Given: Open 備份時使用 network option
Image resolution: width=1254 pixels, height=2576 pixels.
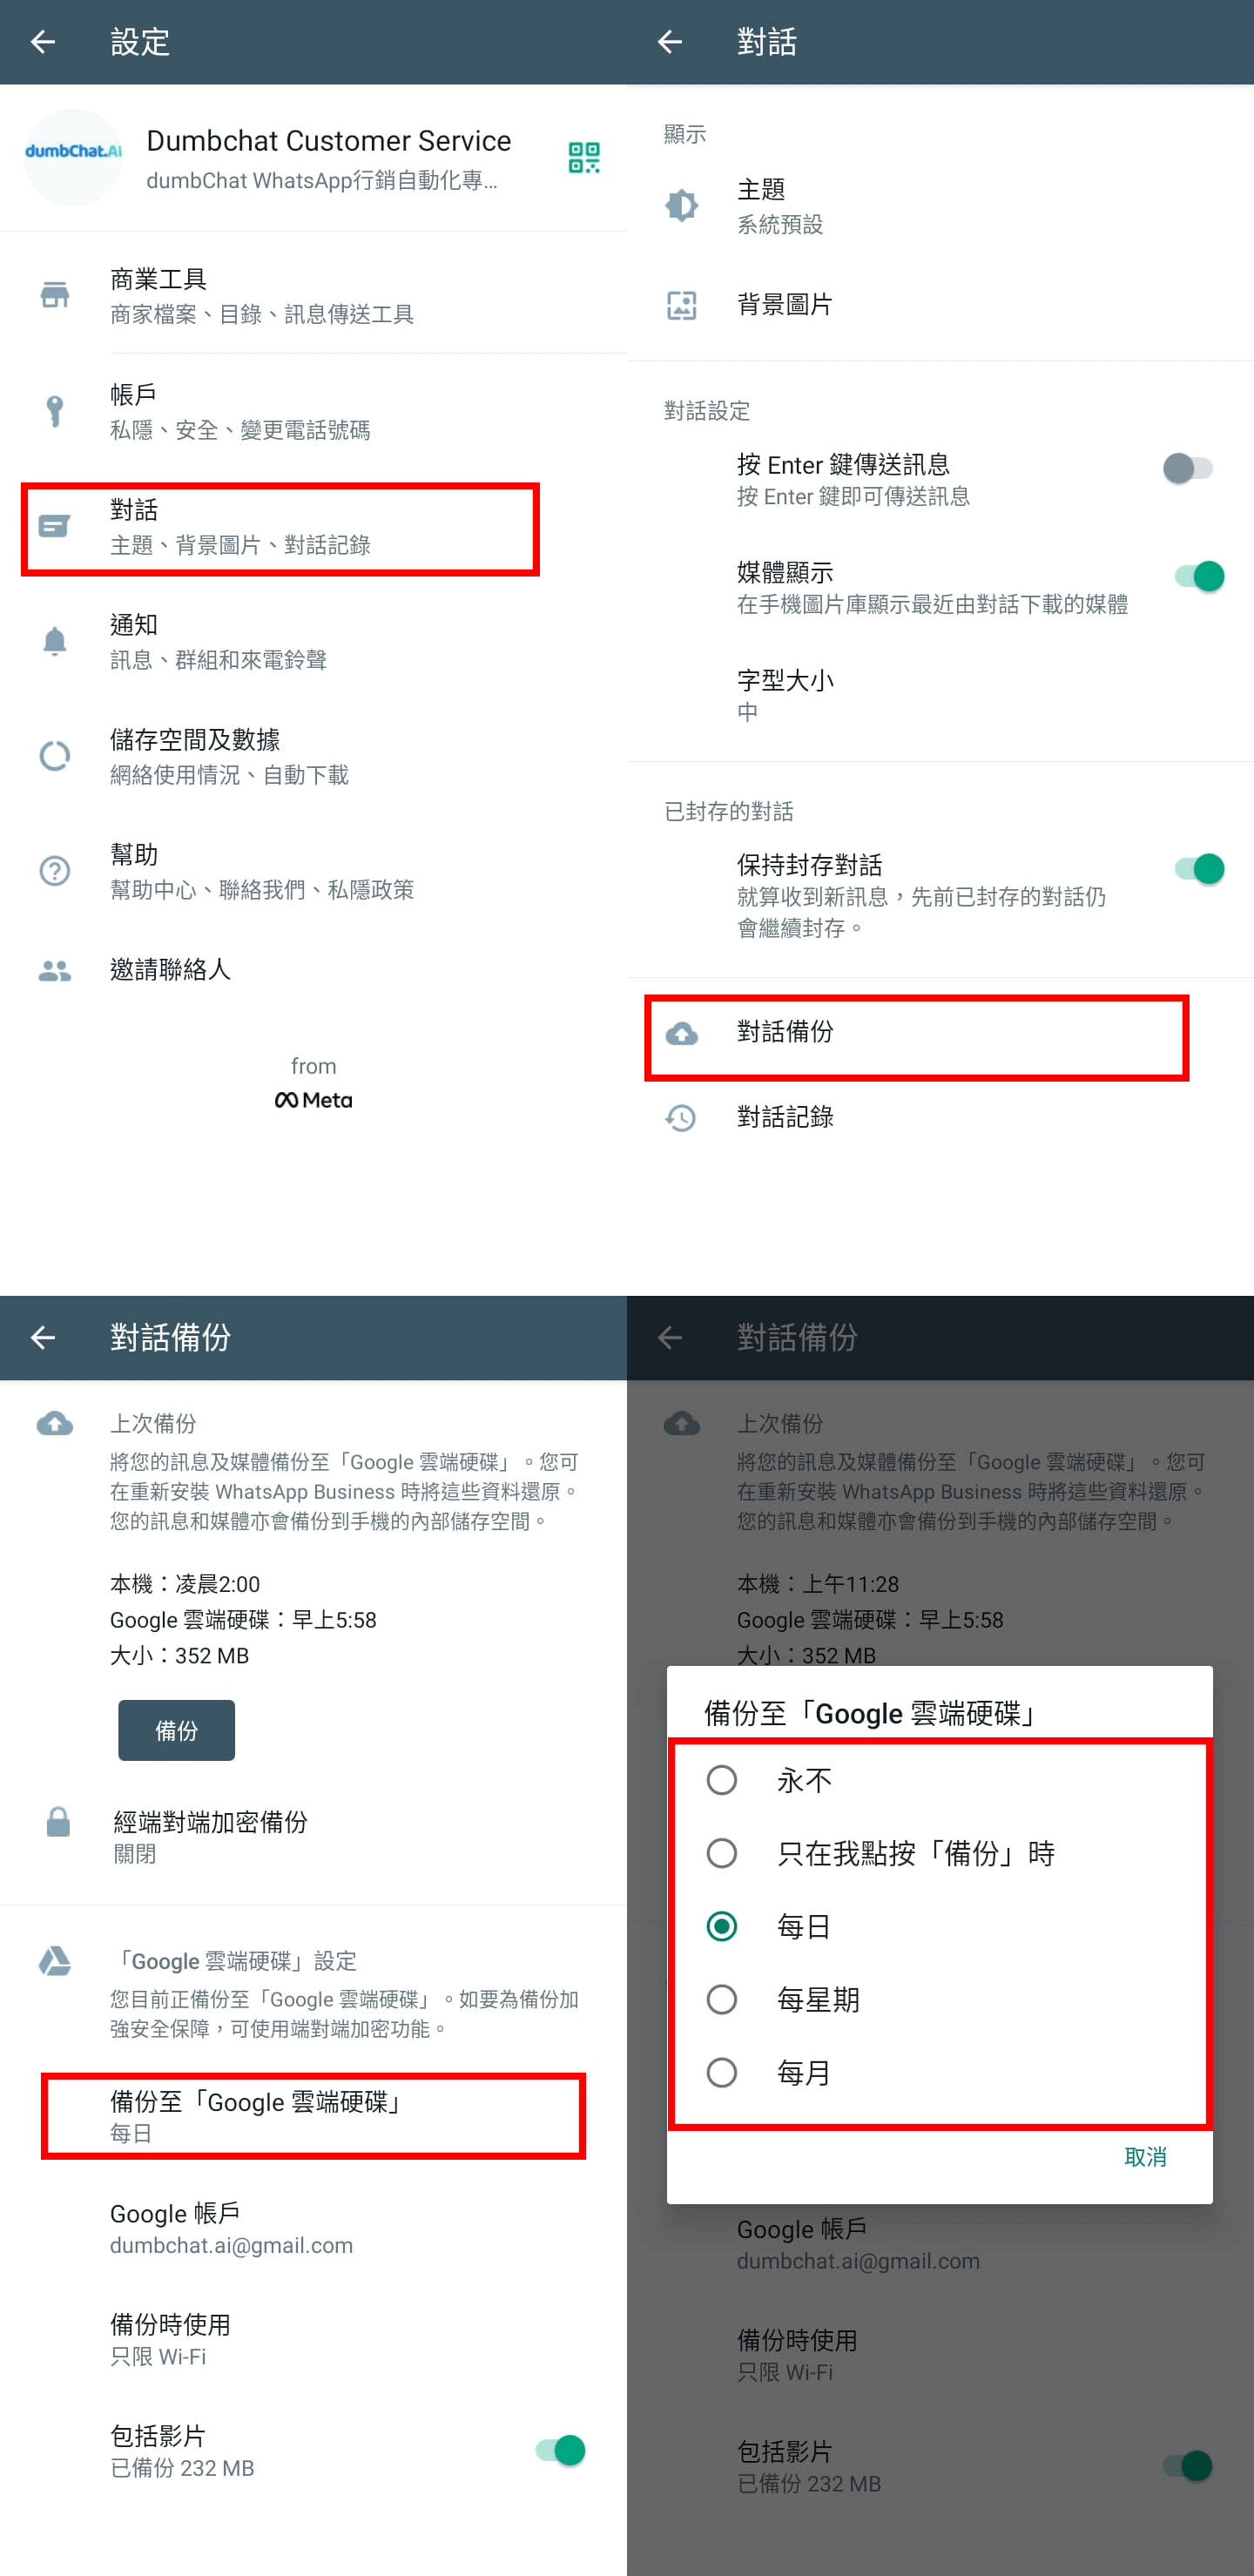Looking at the screenshot, I should point(313,2339).
